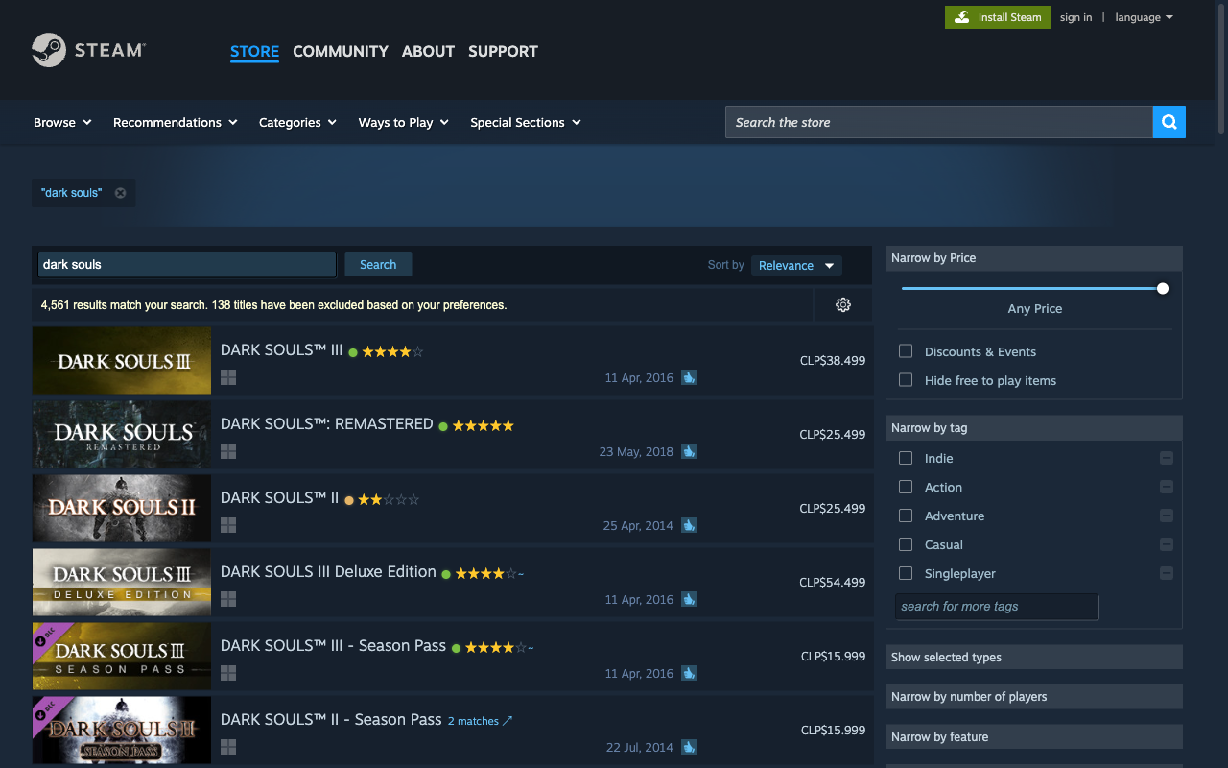Click thumbs-up review icon for DARK SOULS REMASTERED
1228x768 pixels.
click(x=689, y=451)
